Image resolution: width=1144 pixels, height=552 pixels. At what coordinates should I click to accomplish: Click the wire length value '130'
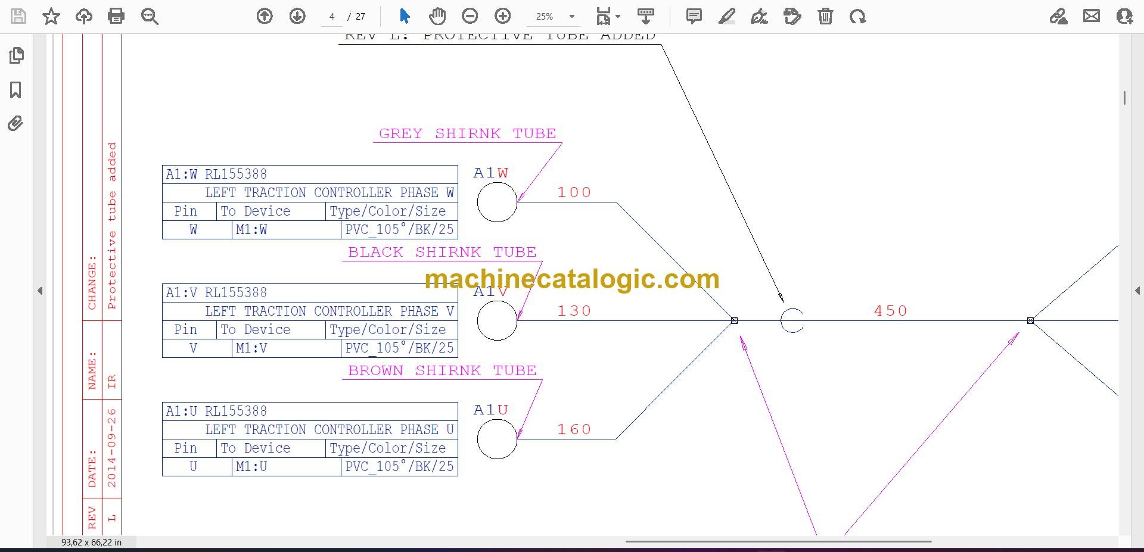tap(574, 311)
